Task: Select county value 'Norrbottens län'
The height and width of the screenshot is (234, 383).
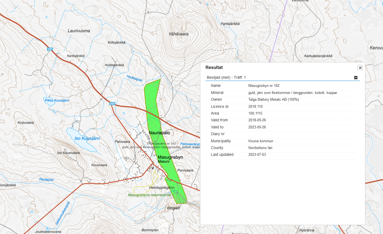Action: coord(260,148)
